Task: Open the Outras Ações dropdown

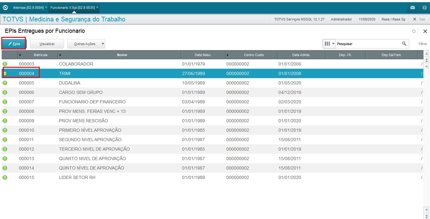Action: pos(86,44)
